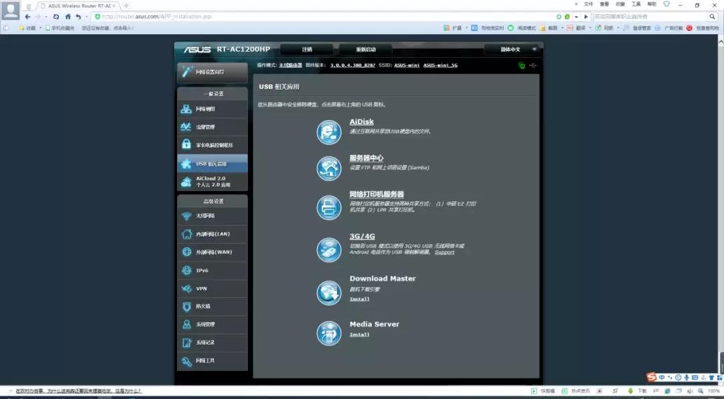The image size is (724, 399).
Task: Select the ASUS Wireless Router tab
Action: coord(77,5)
